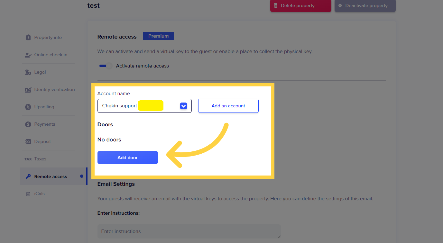443x243 pixels.
Task: Click the Premium badge label
Action: [158, 36]
